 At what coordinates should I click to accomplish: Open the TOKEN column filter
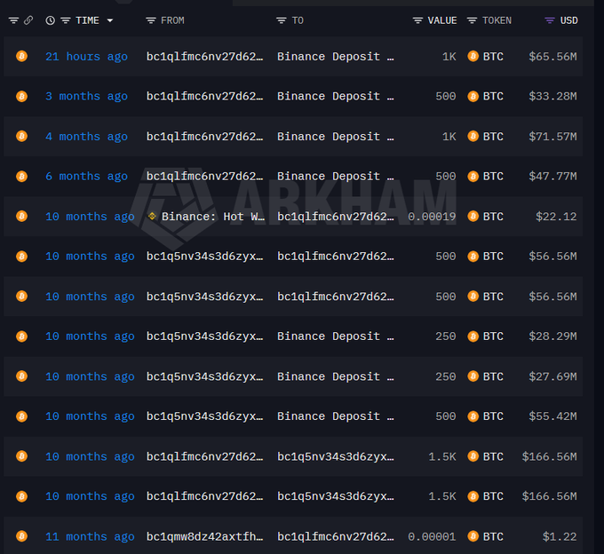click(472, 20)
